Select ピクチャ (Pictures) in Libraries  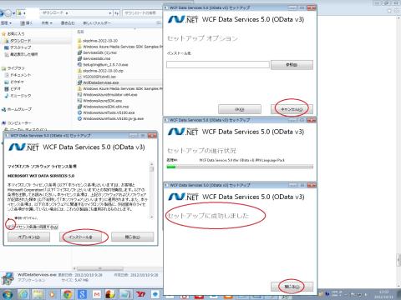coord(17,82)
